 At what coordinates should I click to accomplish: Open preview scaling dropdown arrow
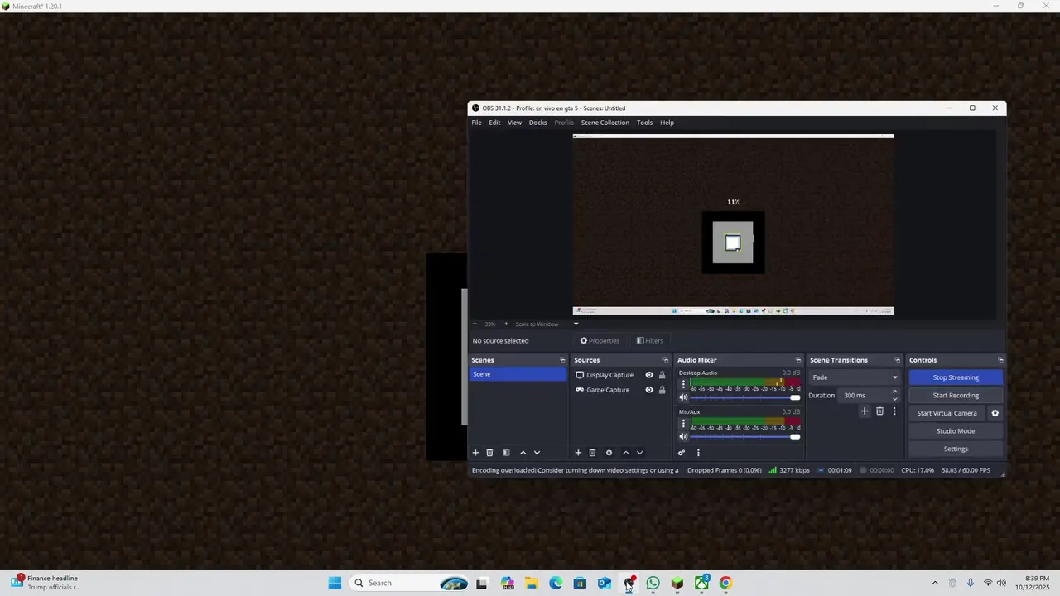576,324
